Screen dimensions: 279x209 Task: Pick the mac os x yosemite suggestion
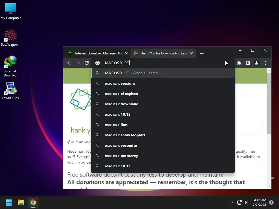pyautogui.click(x=163, y=145)
